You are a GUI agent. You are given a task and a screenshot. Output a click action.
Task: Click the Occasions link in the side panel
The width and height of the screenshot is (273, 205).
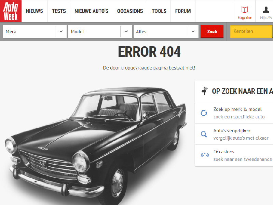tap(224, 152)
